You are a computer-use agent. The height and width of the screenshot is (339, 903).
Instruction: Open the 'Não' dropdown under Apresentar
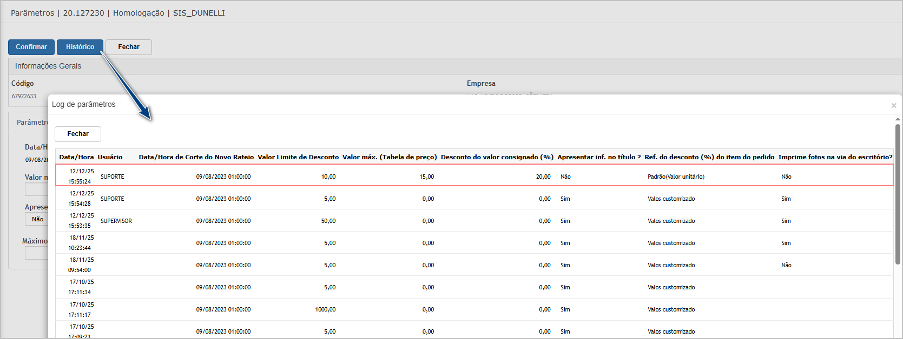tap(37, 219)
